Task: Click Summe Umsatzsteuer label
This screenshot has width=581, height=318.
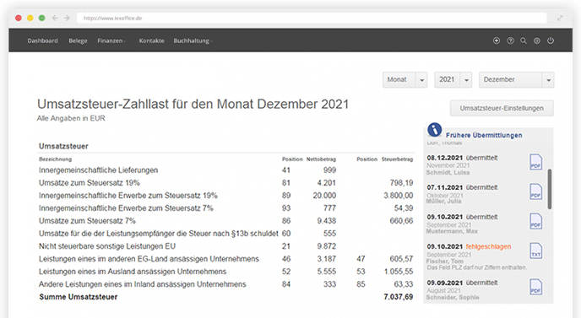Action: (79, 297)
